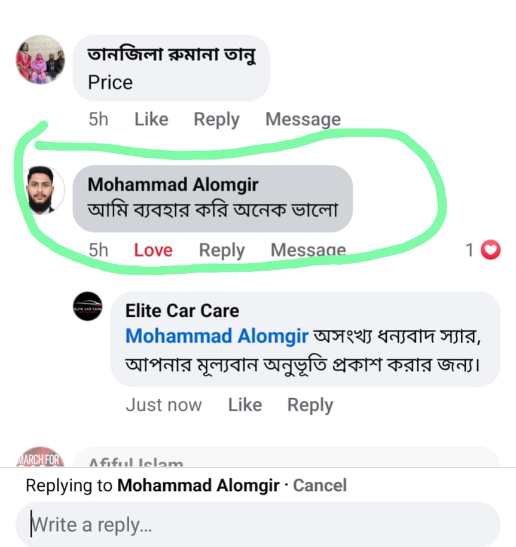The height and width of the screenshot is (547, 516).
Task: Message the author of the Price comment
Action: (x=303, y=120)
